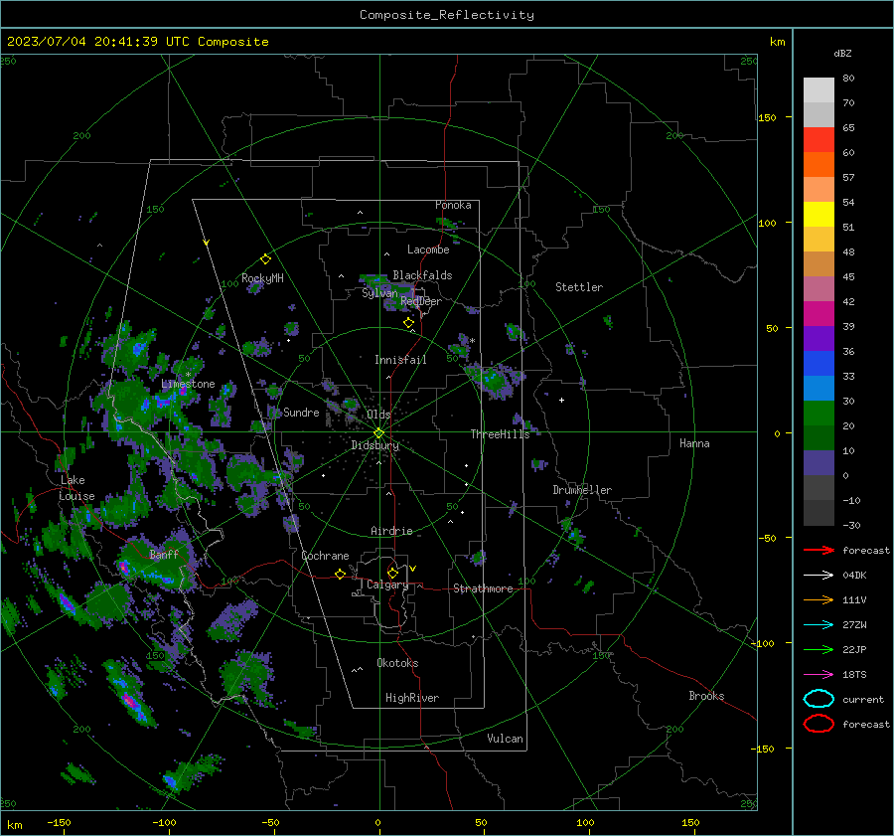The height and width of the screenshot is (836, 894).
Task: Select the slate-blue 10 dBZ color swatch
Action: (819, 463)
